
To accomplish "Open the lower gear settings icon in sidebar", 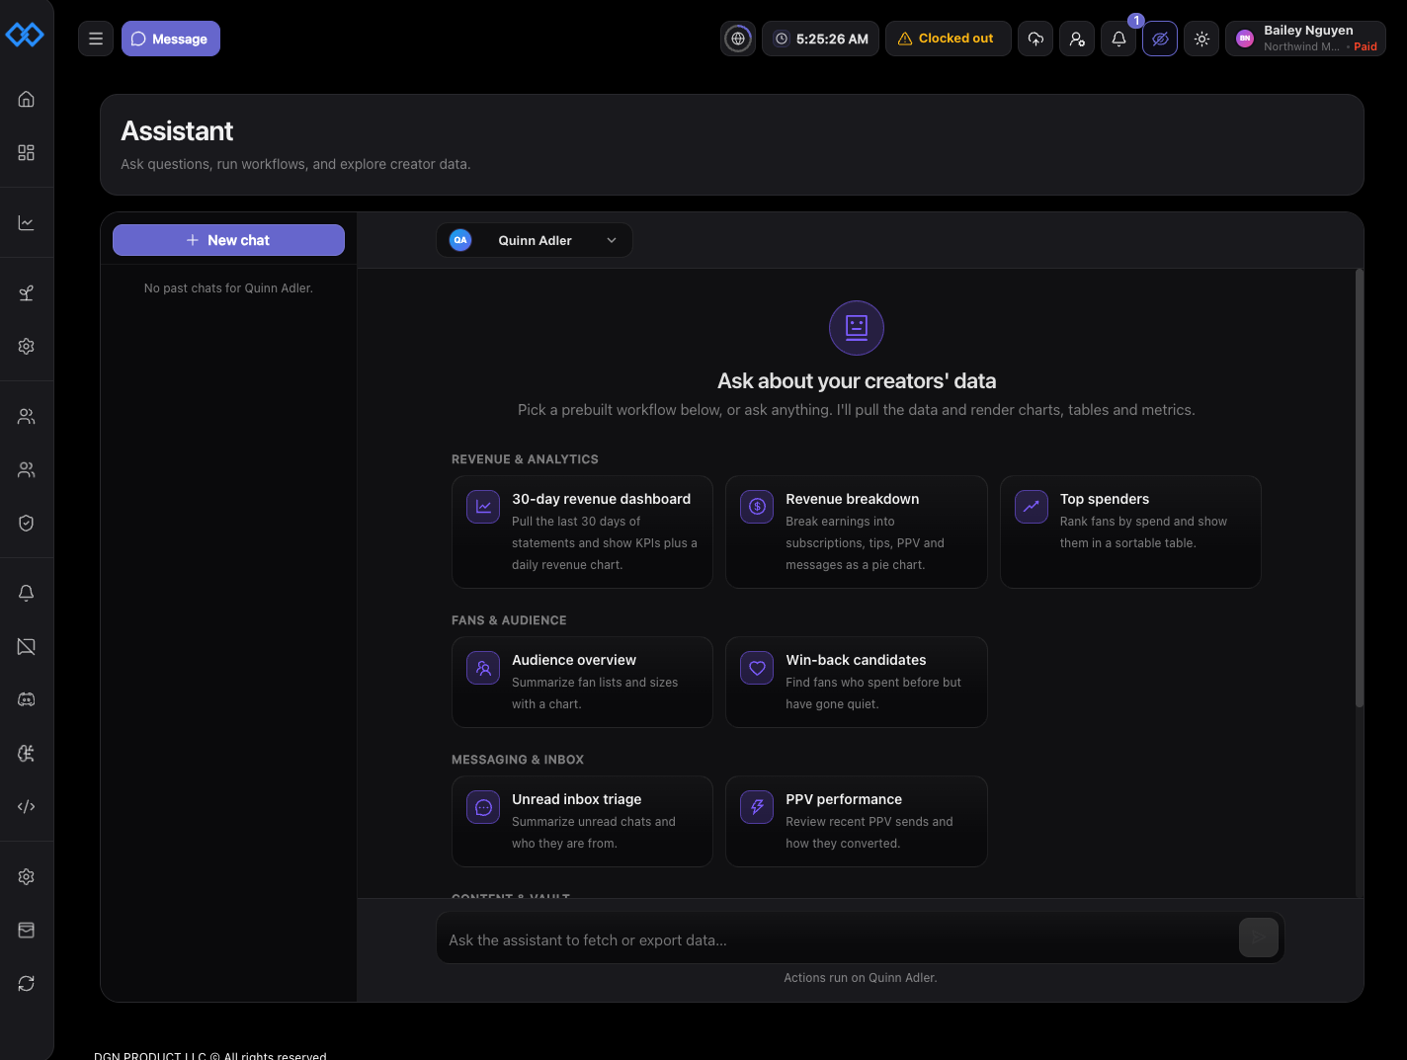I will pyautogui.click(x=27, y=877).
